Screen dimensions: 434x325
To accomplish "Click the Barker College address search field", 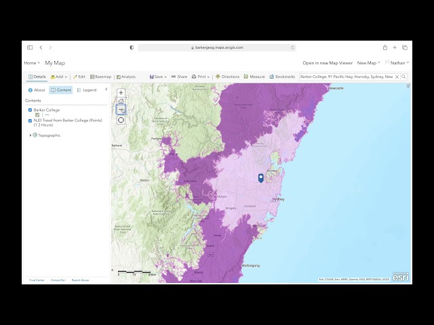I will [347, 77].
